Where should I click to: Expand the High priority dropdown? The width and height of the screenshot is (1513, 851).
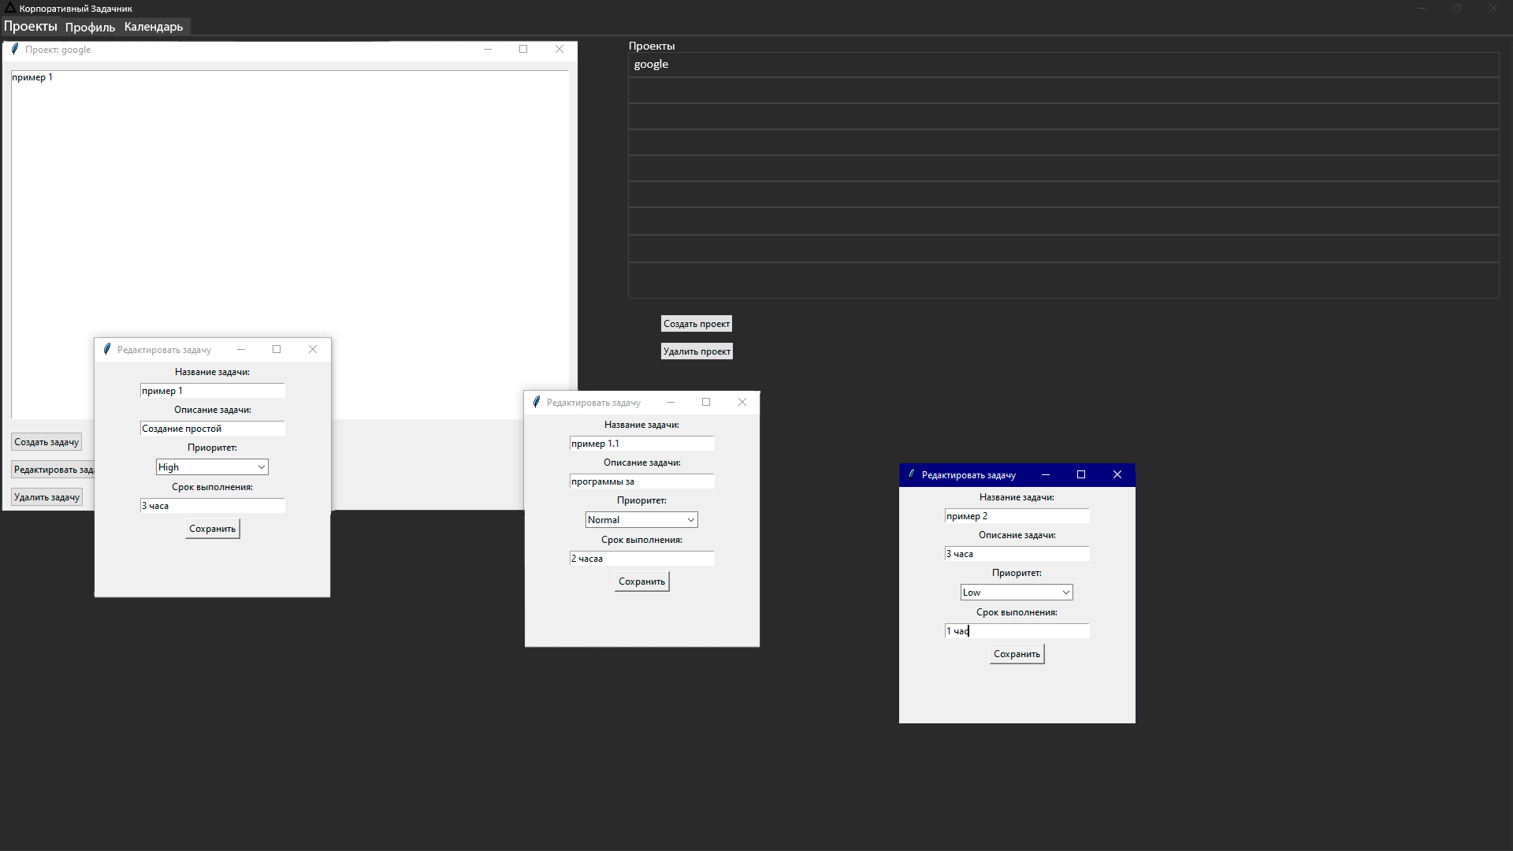click(261, 467)
